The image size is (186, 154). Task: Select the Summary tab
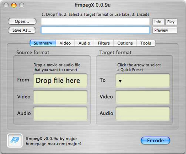(x=43, y=43)
